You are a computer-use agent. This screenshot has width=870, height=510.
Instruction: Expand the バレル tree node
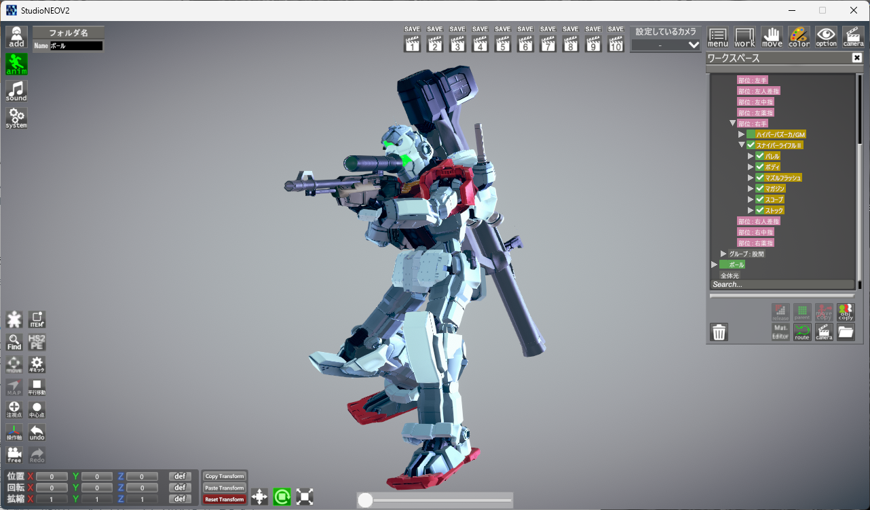tap(751, 156)
